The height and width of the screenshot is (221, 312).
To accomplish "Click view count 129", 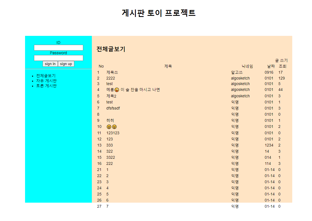I will [x=282, y=78].
